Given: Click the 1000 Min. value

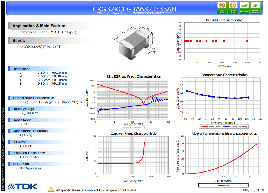Looking at the screenshot, I should (x=27, y=146).
